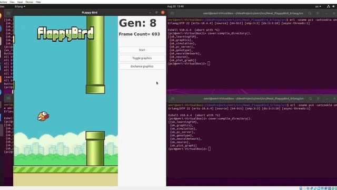The image size is (337, 190).
Task: Click the FlappyBird logo in the game
Action: (65, 34)
